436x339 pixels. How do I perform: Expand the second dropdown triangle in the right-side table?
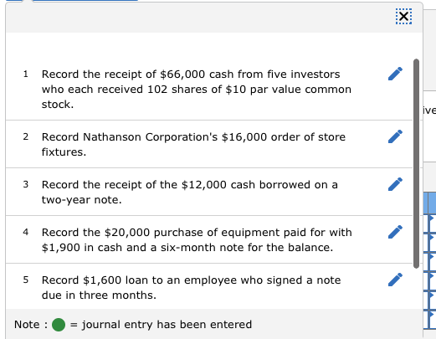tap(432, 237)
